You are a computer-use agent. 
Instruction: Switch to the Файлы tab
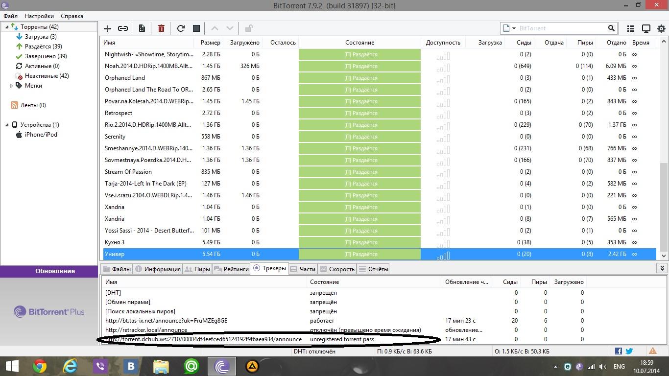(117, 269)
